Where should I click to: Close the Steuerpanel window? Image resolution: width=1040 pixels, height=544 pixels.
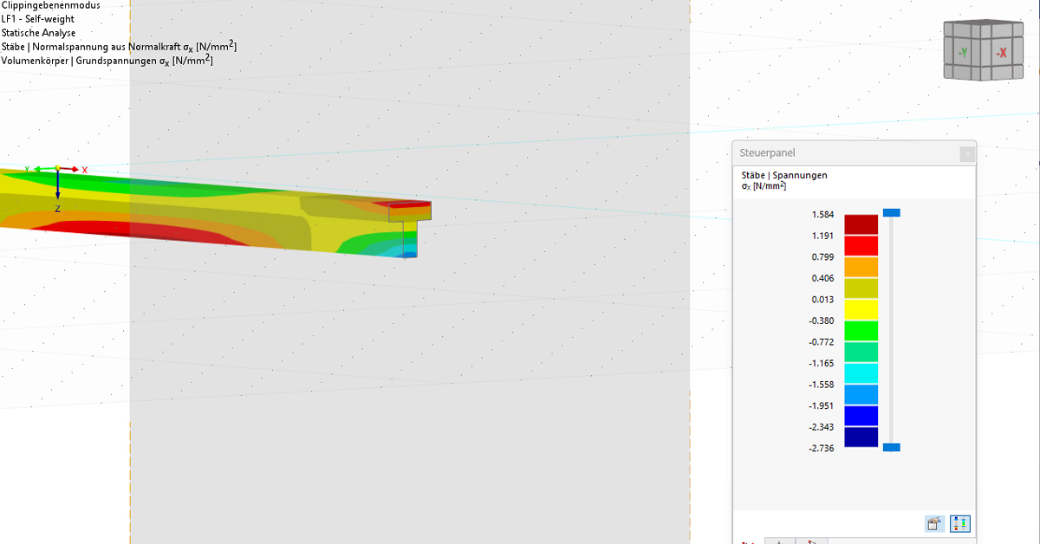[966, 154]
